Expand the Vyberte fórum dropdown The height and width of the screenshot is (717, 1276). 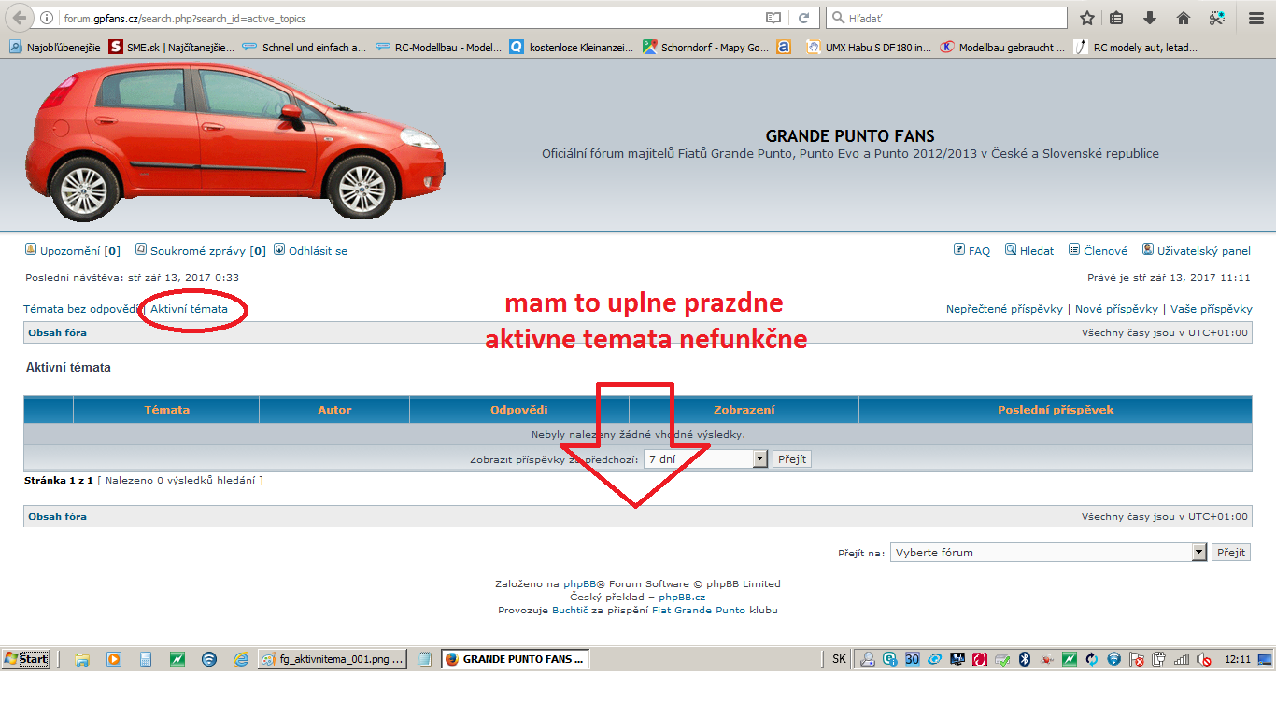1049,553
